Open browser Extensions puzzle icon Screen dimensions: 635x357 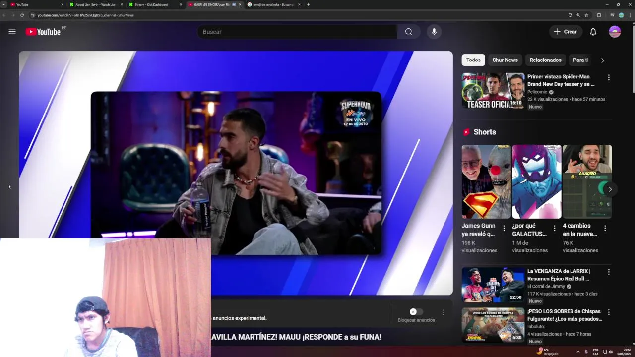599,15
